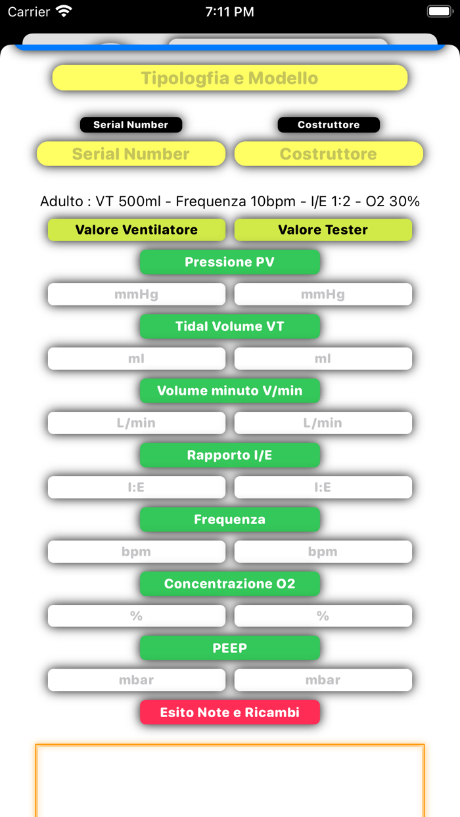This screenshot has width=460, height=817.
Task: Select tester mmHg pressure field
Action: click(x=323, y=294)
